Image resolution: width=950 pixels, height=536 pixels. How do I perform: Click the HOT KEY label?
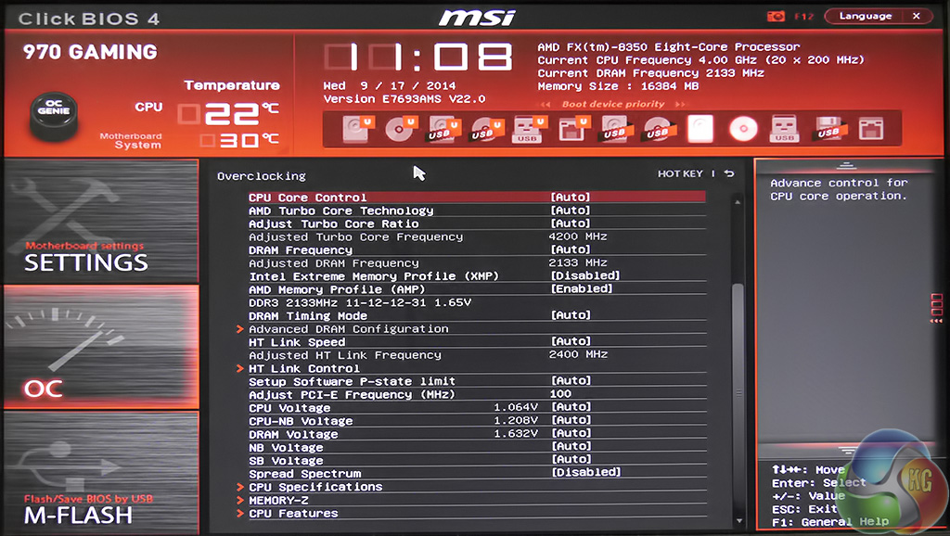click(680, 173)
